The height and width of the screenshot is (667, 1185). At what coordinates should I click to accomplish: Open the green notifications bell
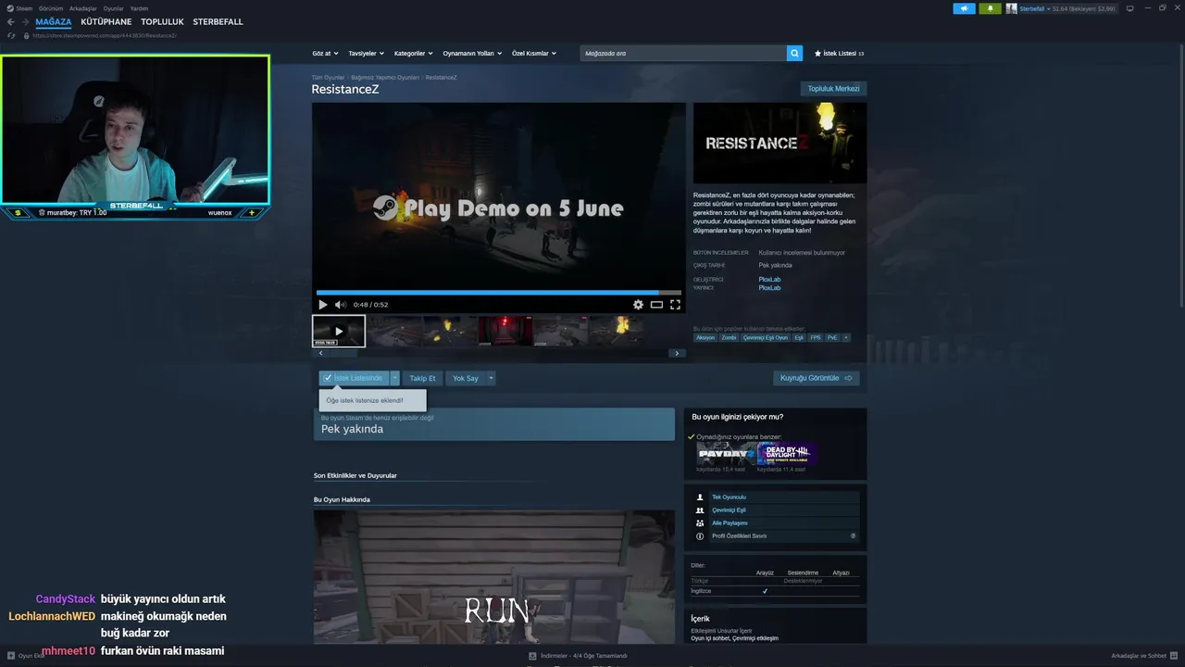pos(990,8)
